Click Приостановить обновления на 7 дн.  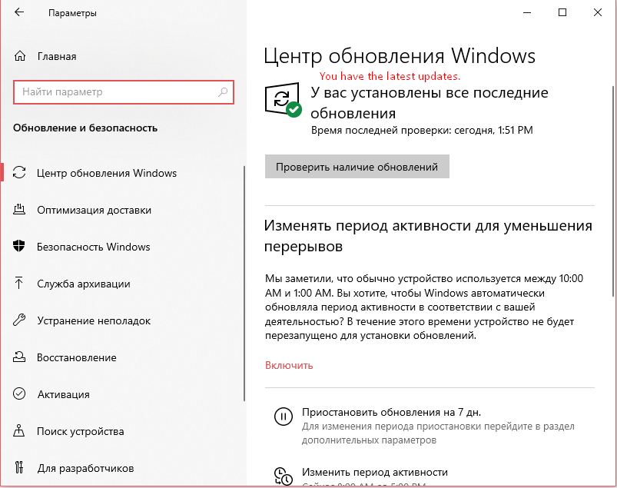click(x=392, y=412)
